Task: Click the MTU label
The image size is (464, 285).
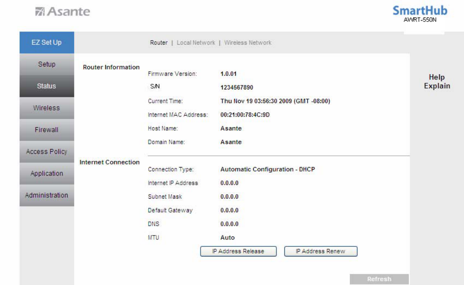Action: coord(154,237)
